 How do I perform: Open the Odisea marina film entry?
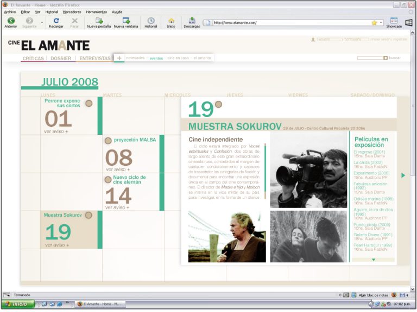click(374, 201)
